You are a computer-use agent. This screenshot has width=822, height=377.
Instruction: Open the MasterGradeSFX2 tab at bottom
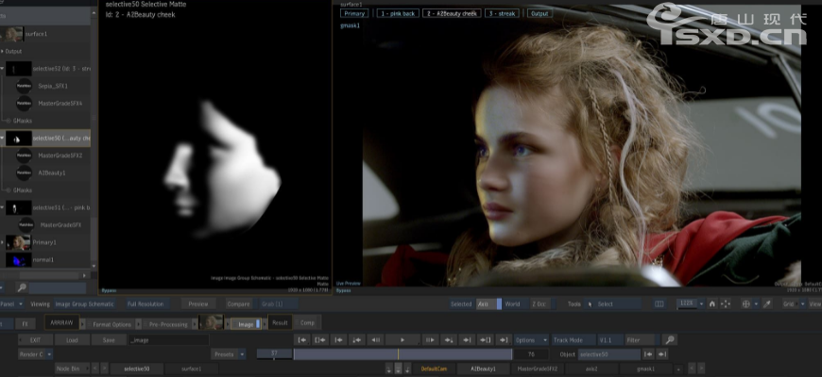pyautogui.click(x=538, y=369)
